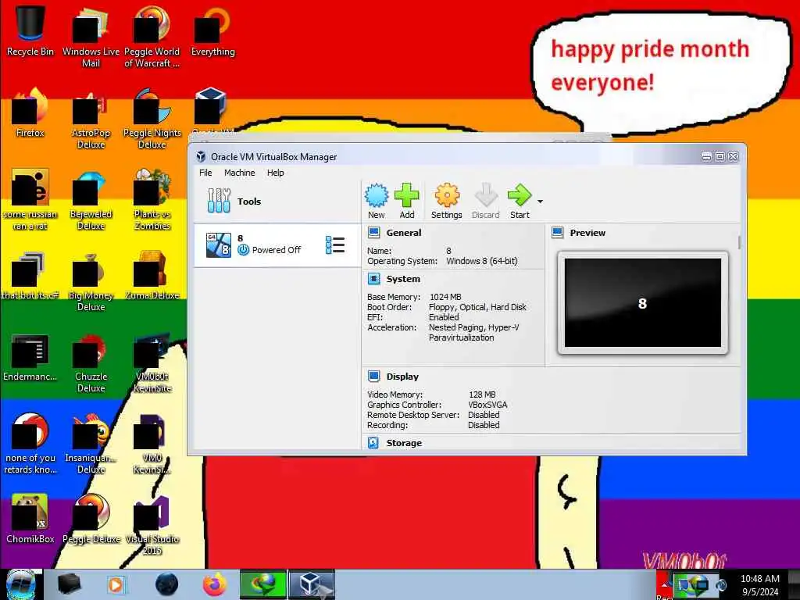
Task: Click the Peggle Nights Deluxe icon
Action: click(152, 119)
